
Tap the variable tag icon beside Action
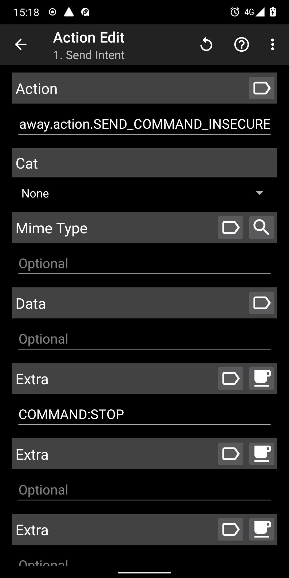(x=261, y=88)
